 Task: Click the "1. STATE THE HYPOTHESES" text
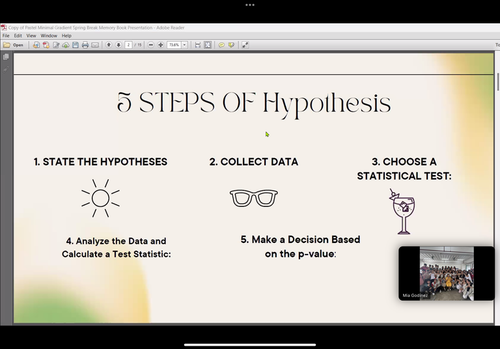click(100, 161)
